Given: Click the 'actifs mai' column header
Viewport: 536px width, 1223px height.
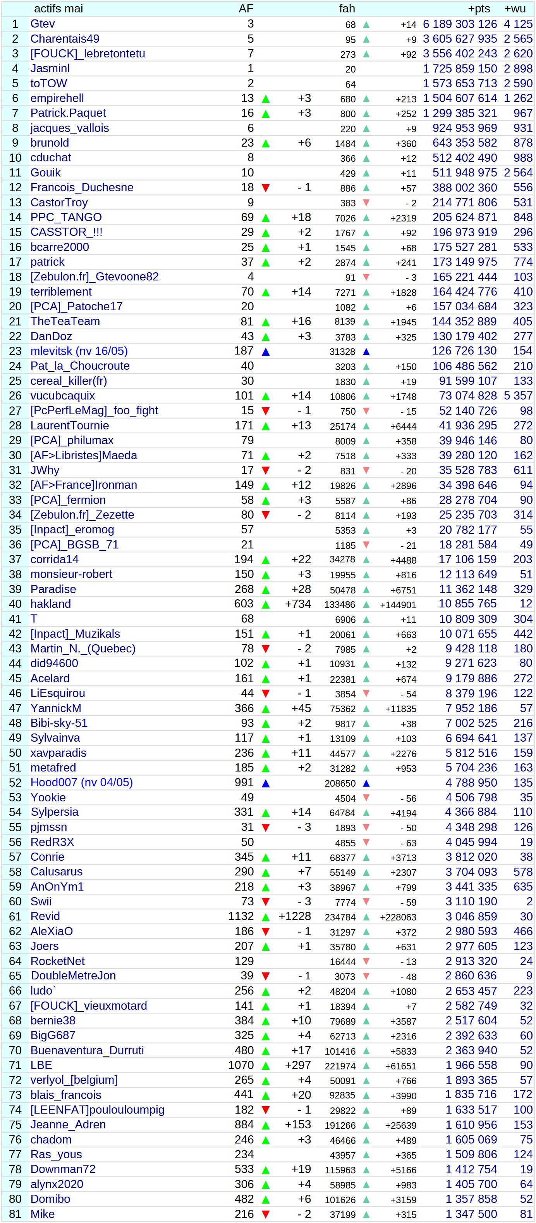Looking at the screenshot, I should 58,9.
